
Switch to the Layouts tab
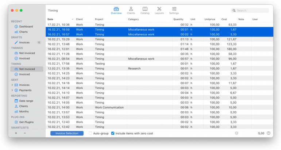pos(159,11)
